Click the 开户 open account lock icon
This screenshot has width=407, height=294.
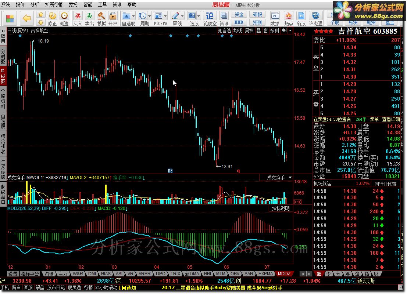click(113, 19)
